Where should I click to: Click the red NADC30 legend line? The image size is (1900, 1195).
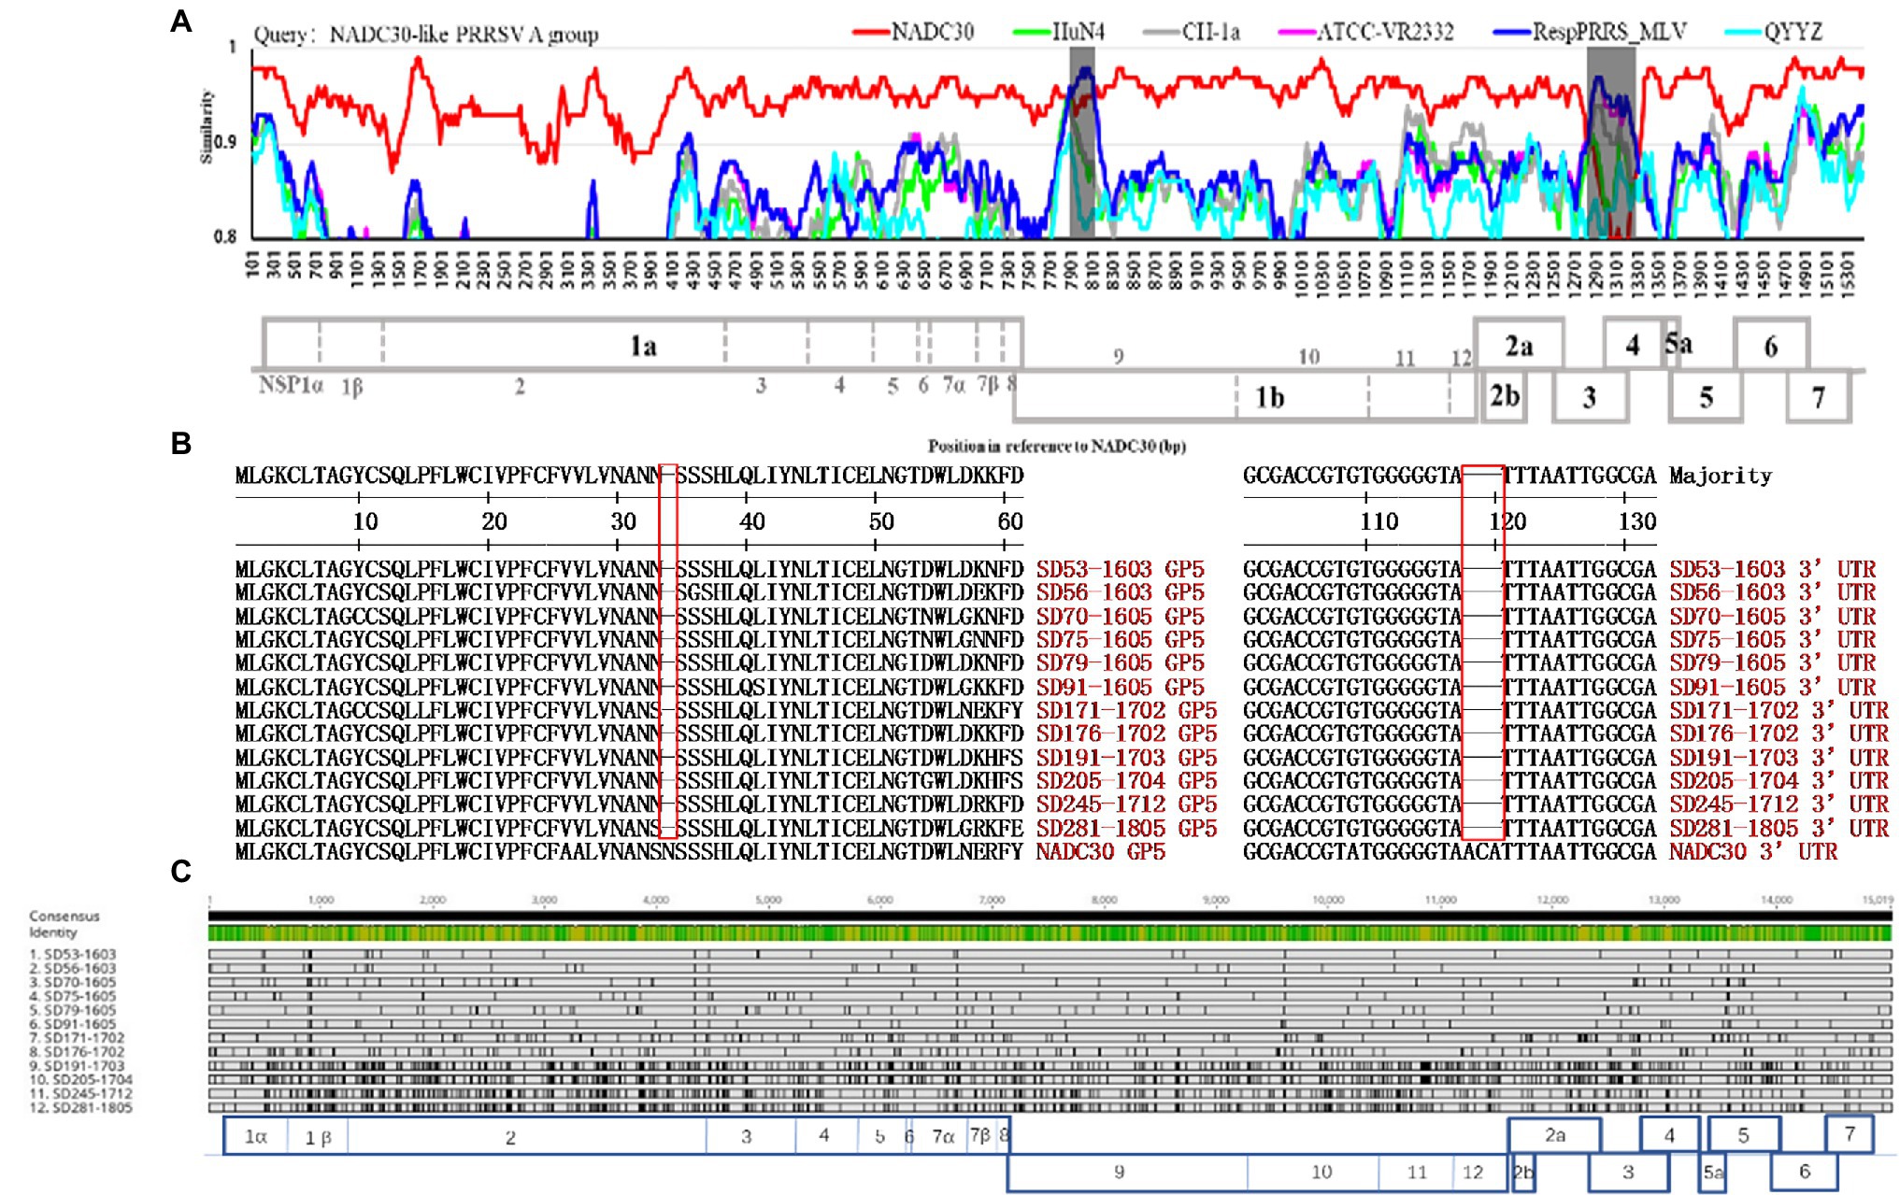pos(871,33)
